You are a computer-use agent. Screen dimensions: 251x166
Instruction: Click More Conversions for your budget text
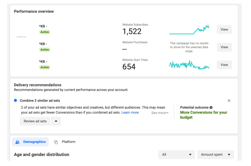coord(203,115)
